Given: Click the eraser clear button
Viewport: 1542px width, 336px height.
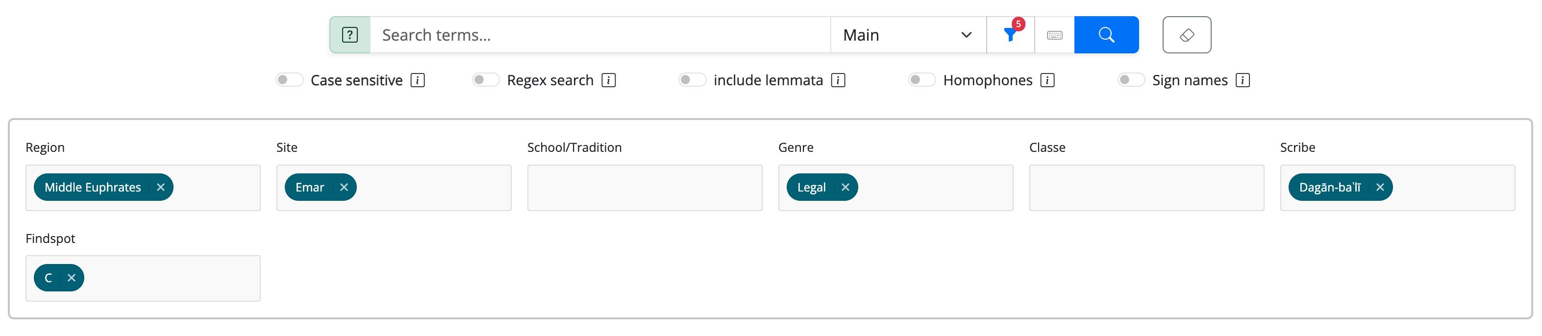Looking at the screenshot, I should click(x=1187, y=35).
